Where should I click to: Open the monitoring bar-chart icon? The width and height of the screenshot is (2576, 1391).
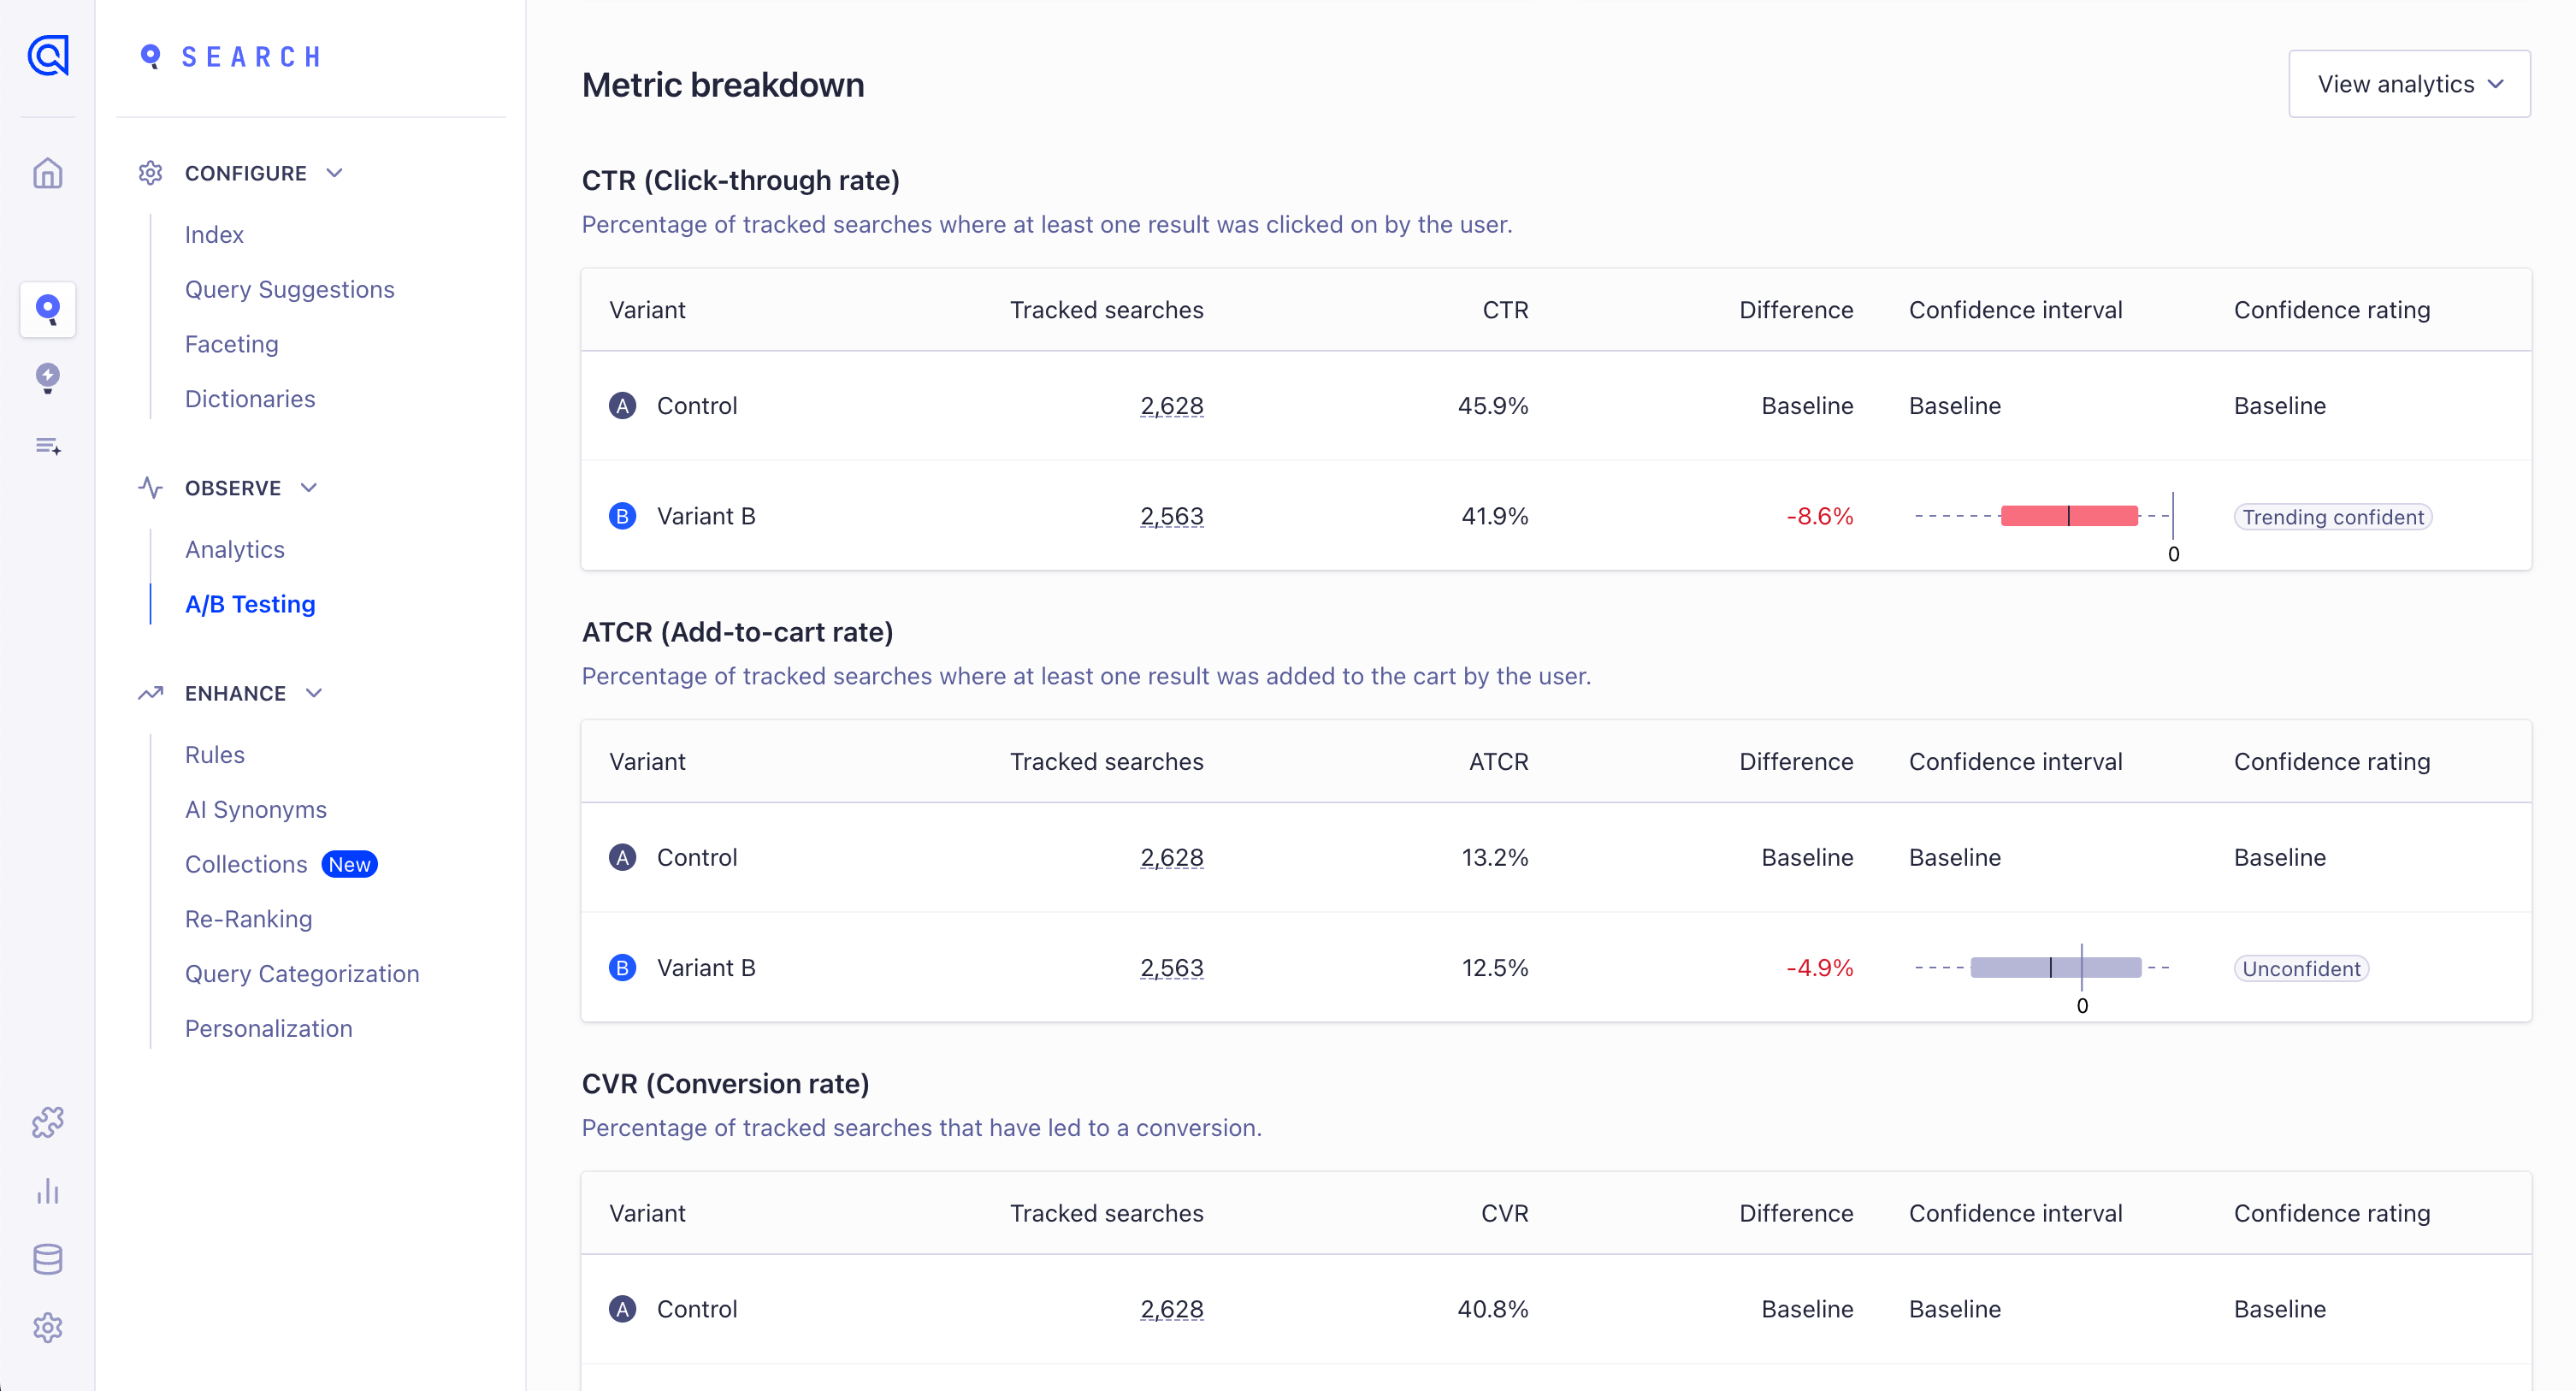click(47, 1192)
